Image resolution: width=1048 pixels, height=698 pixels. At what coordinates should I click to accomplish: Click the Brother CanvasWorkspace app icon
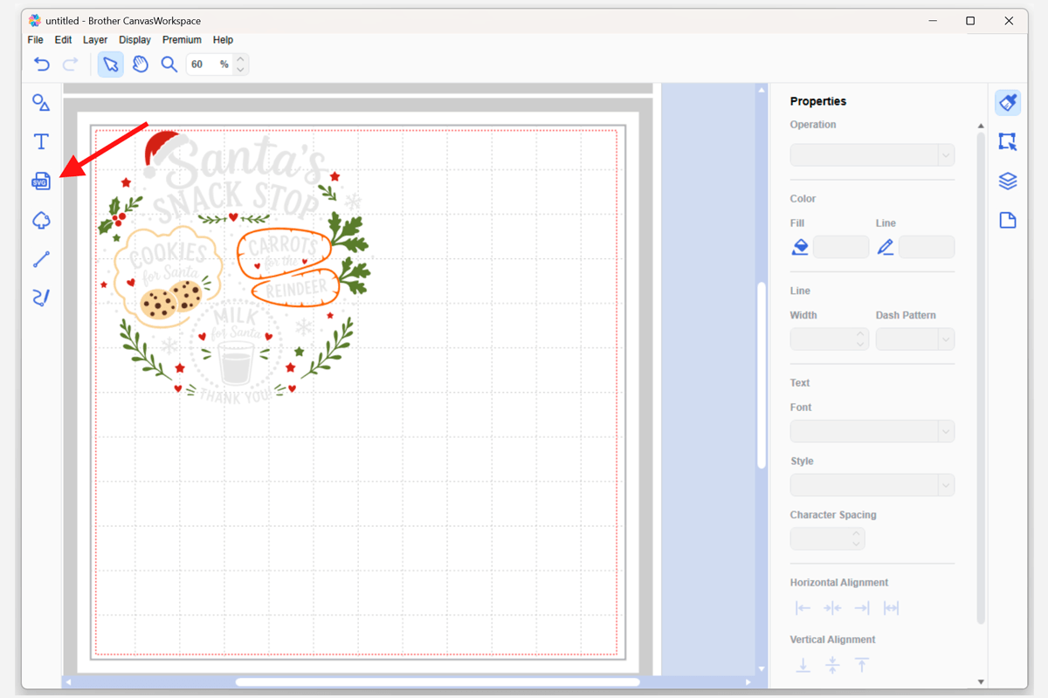click(x=35, y=20)
